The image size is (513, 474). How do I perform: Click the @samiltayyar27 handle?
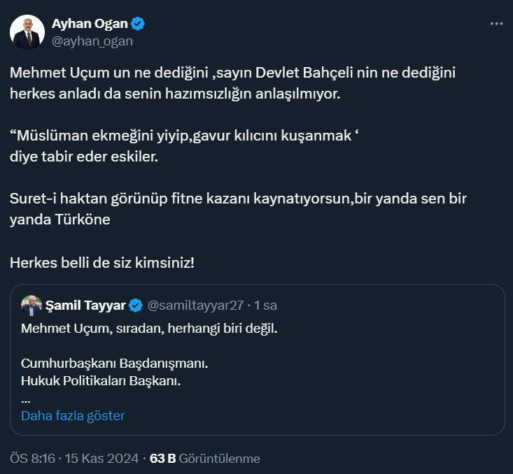pyautogui.click(x=196, y=306)
